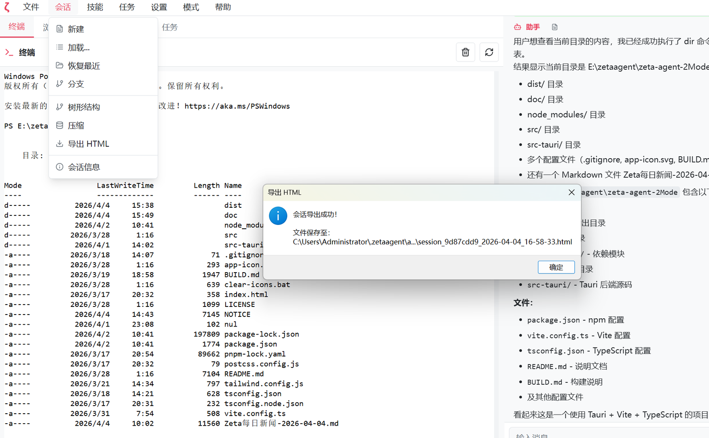The height and width of the screenshot is (438, 709).
Task: Click the trash icon to clear terminal
Action: click(465, 52)
